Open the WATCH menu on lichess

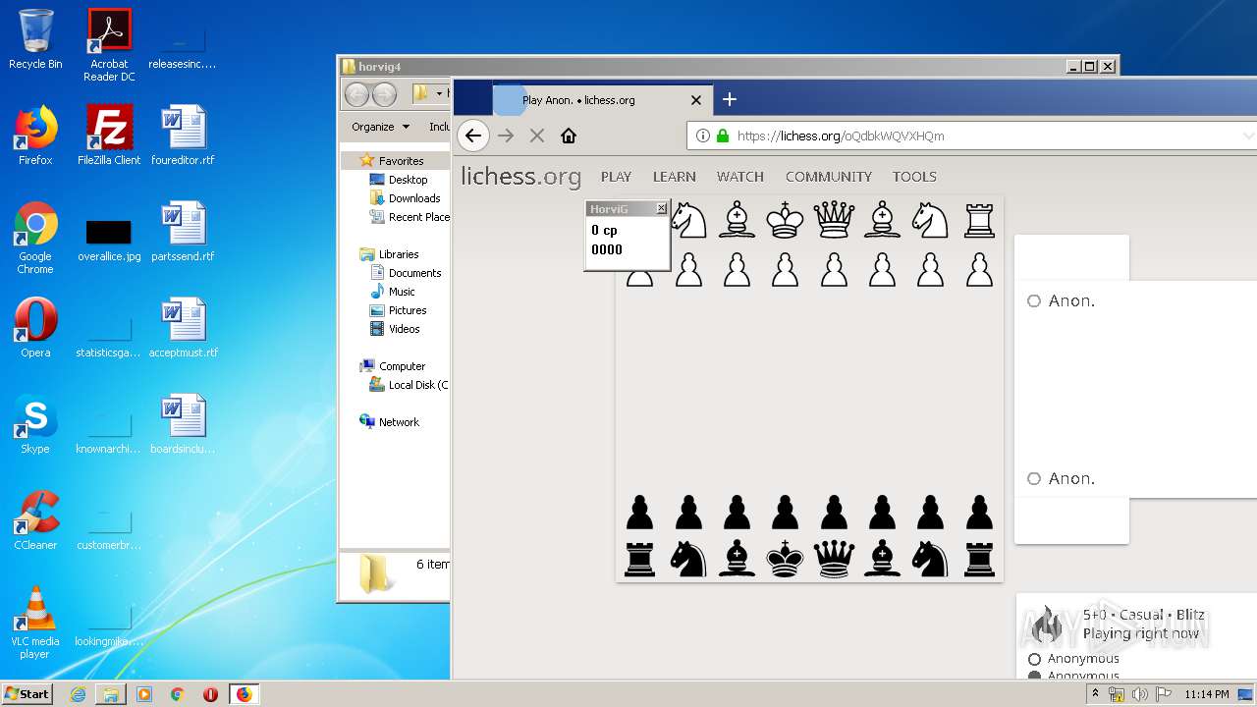(x=740, y=177)
